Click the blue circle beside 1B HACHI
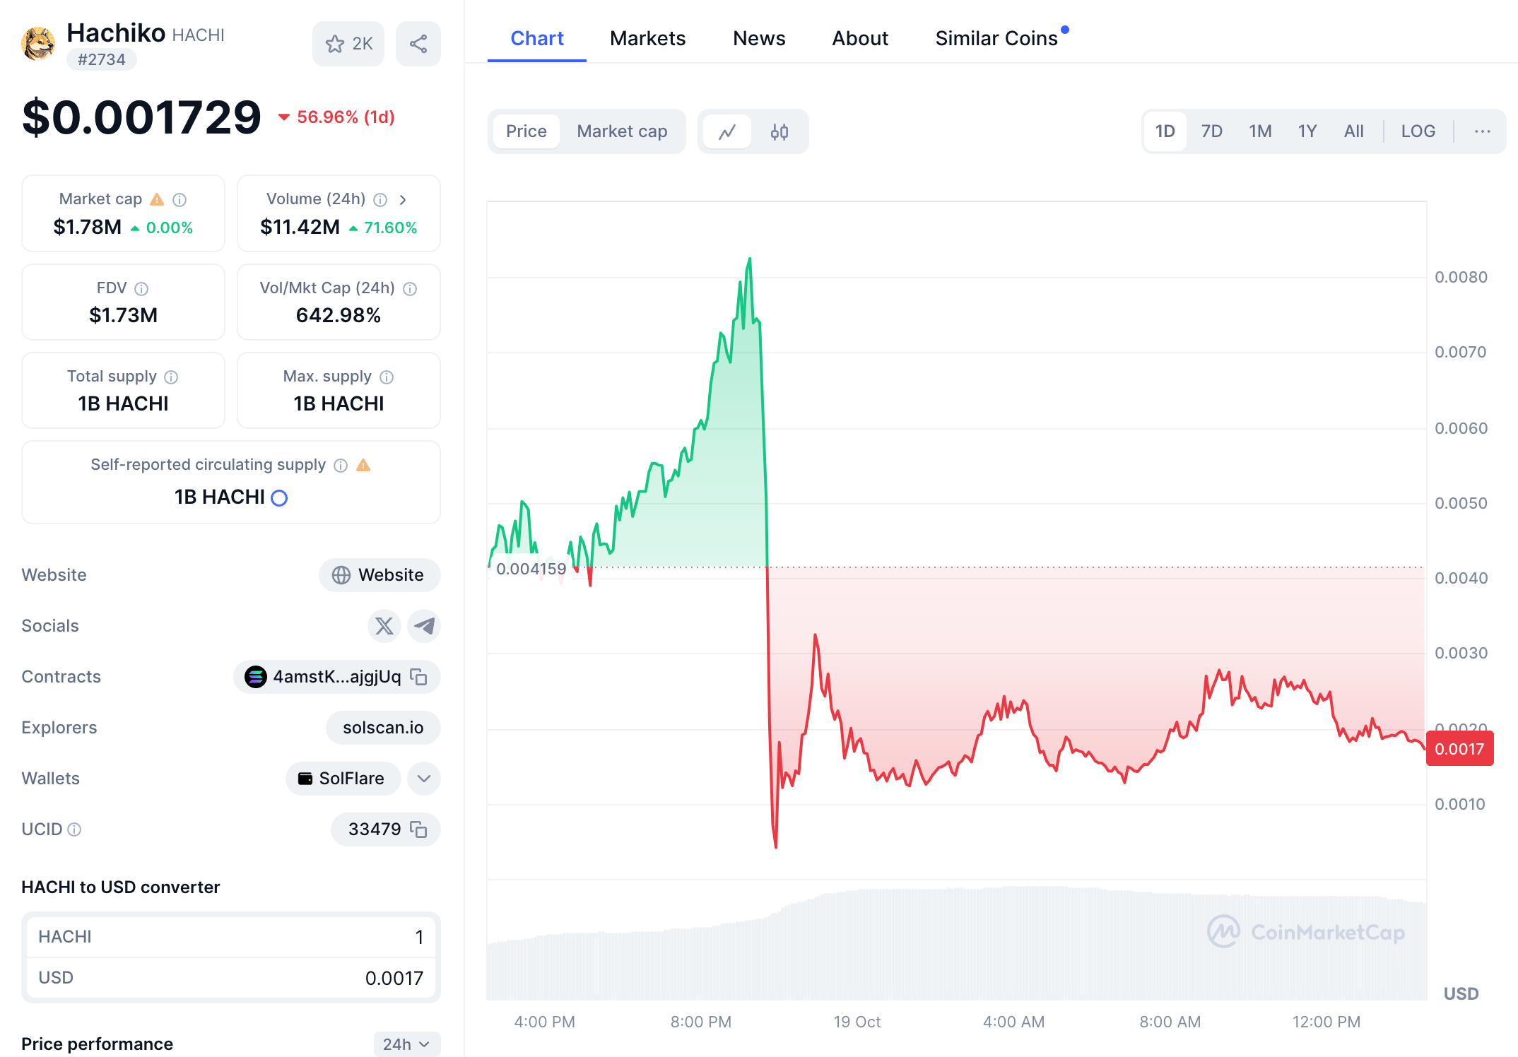 [279, 498]
